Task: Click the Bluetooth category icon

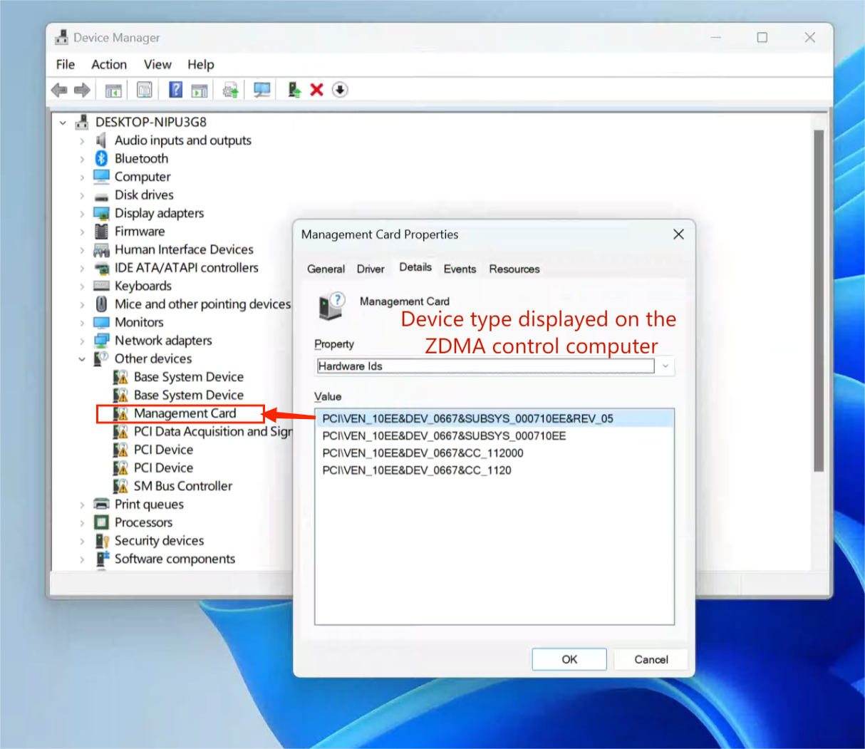Action: tap(101, 158)
